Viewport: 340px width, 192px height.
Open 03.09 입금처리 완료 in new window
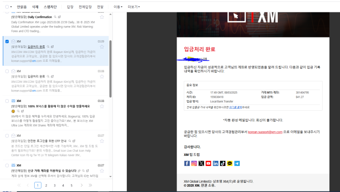pos(52,47)
